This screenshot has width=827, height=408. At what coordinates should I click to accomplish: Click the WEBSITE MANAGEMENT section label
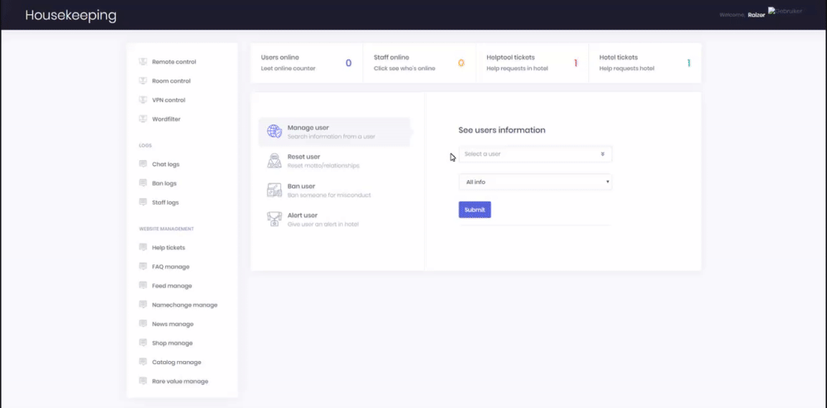coord(166,229)
